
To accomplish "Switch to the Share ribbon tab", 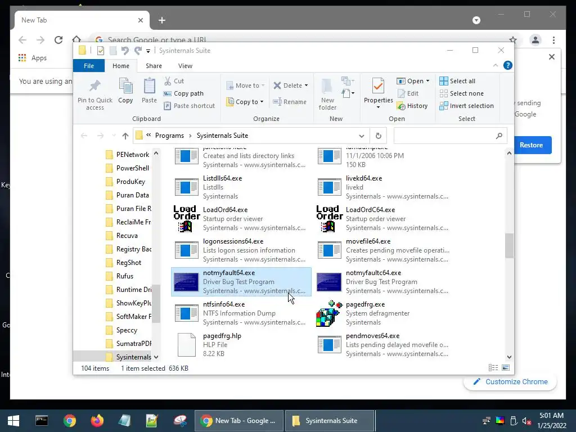I will (x=154, y=66).
